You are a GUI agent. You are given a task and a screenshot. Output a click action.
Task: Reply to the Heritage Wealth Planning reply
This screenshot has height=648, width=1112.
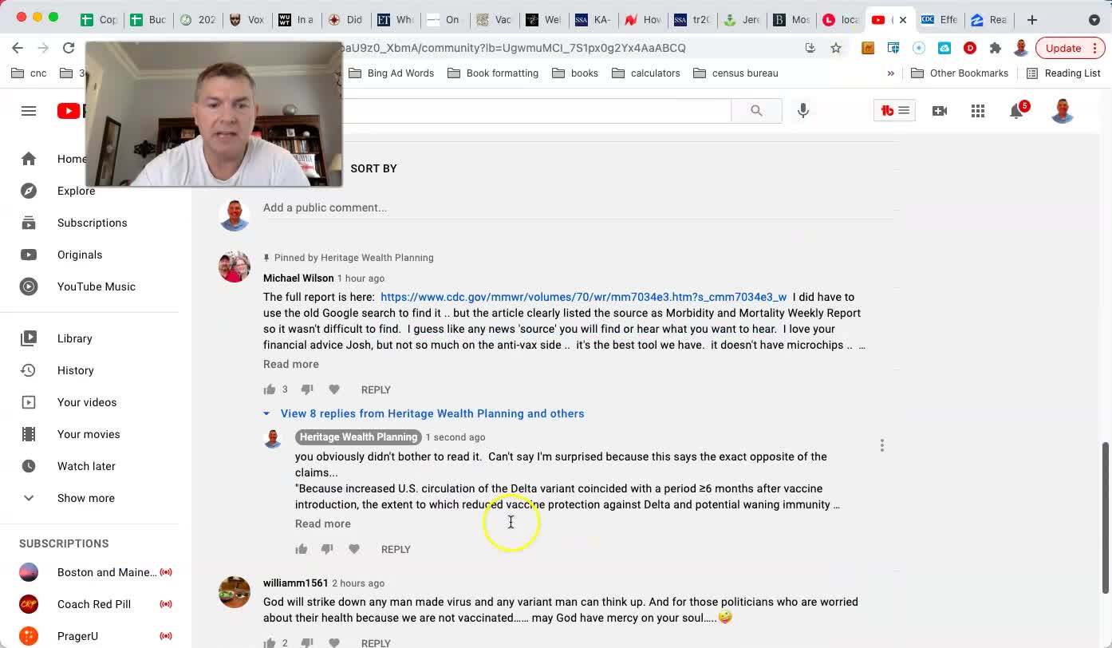pyautogui.click(x=396, y=549)
